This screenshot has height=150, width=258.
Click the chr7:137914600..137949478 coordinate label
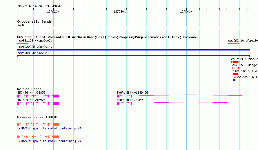click(x=39, y=6)
